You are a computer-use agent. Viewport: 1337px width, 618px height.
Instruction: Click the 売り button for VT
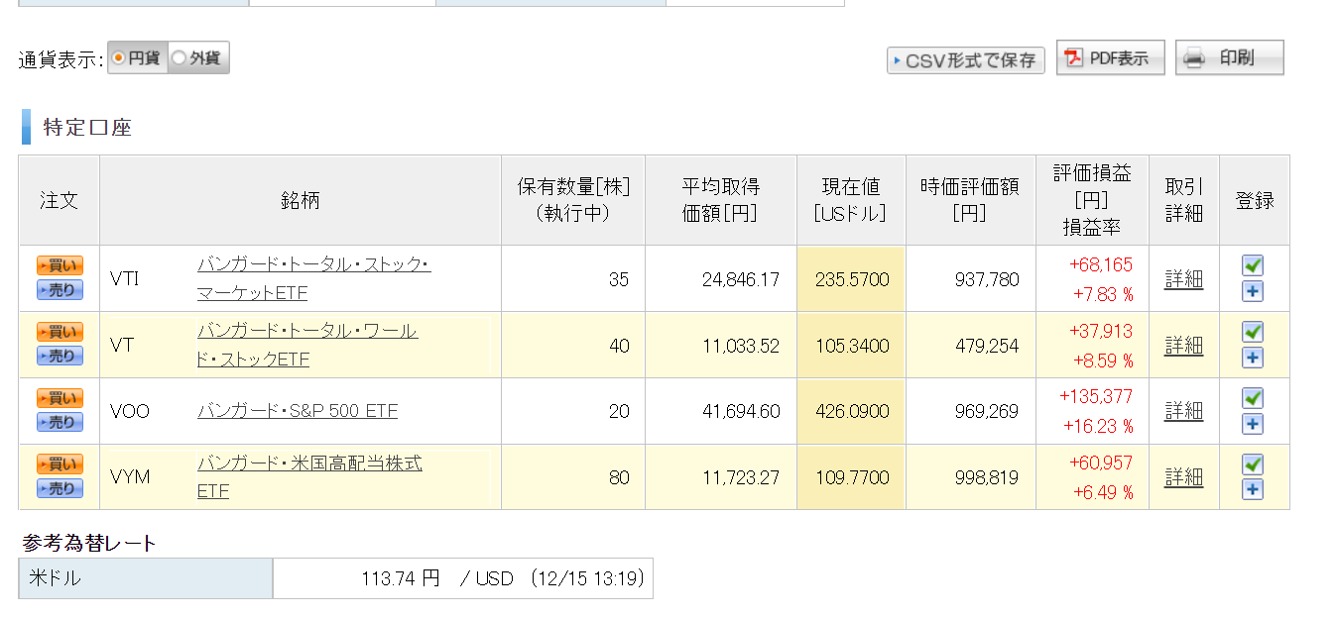60,357
